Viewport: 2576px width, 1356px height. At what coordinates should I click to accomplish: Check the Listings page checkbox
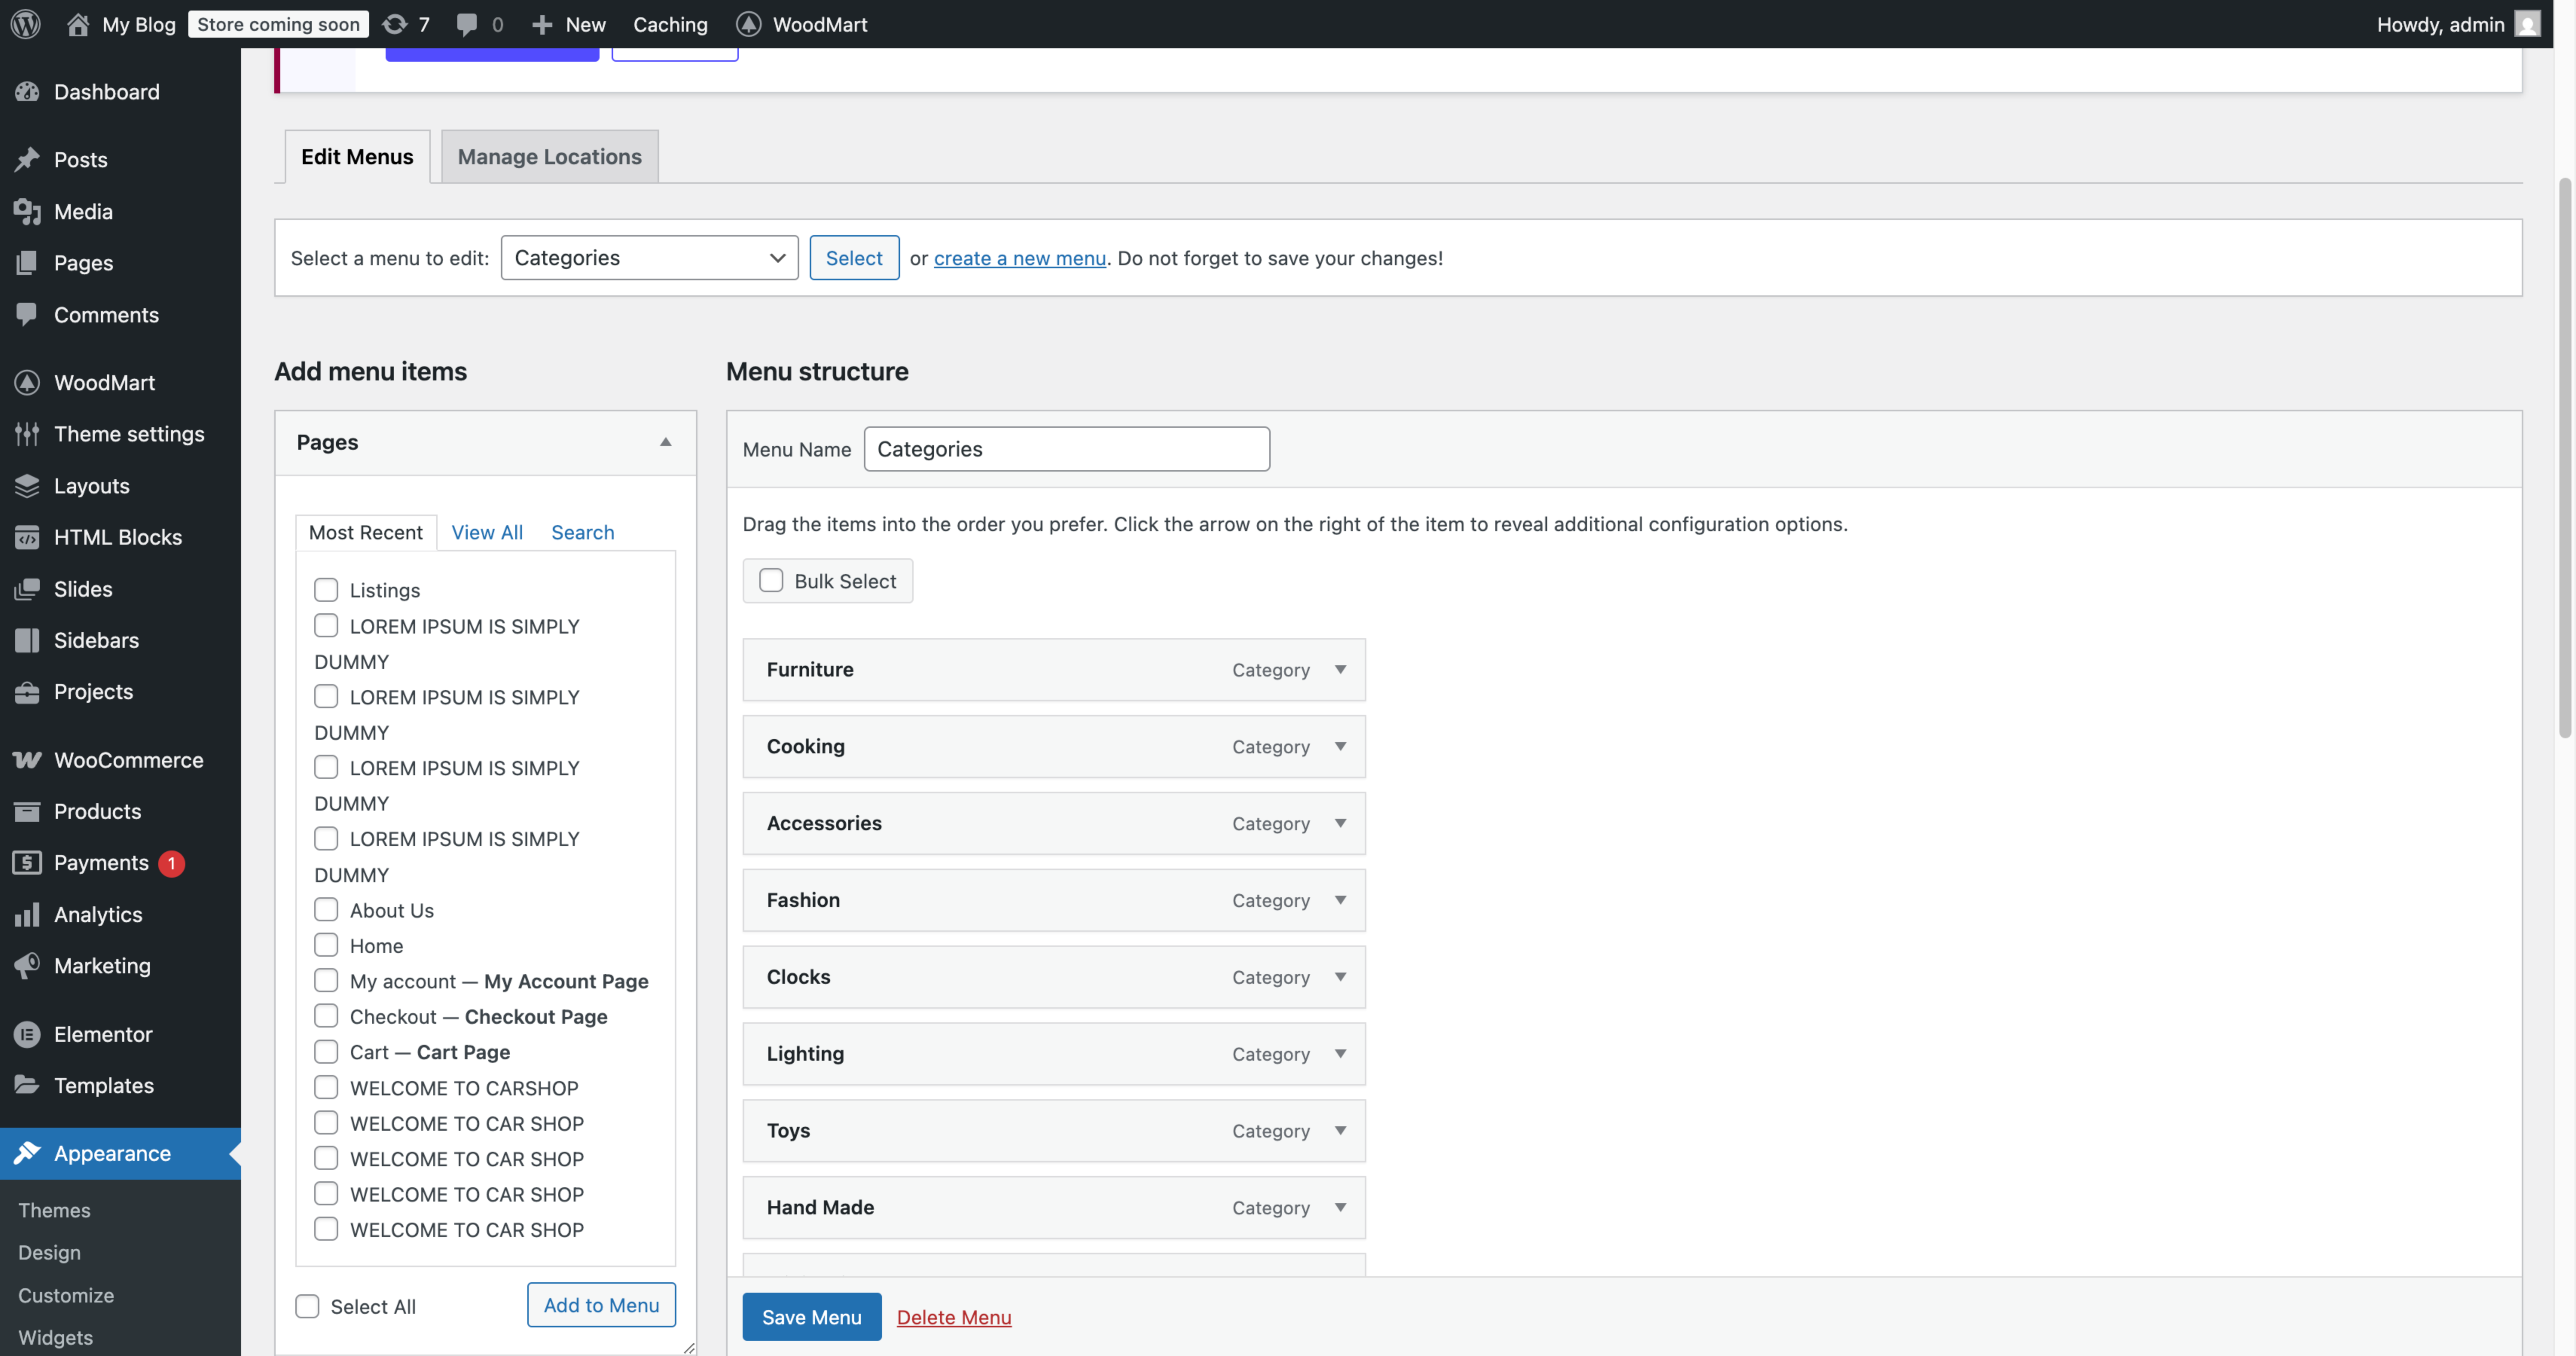326,589
